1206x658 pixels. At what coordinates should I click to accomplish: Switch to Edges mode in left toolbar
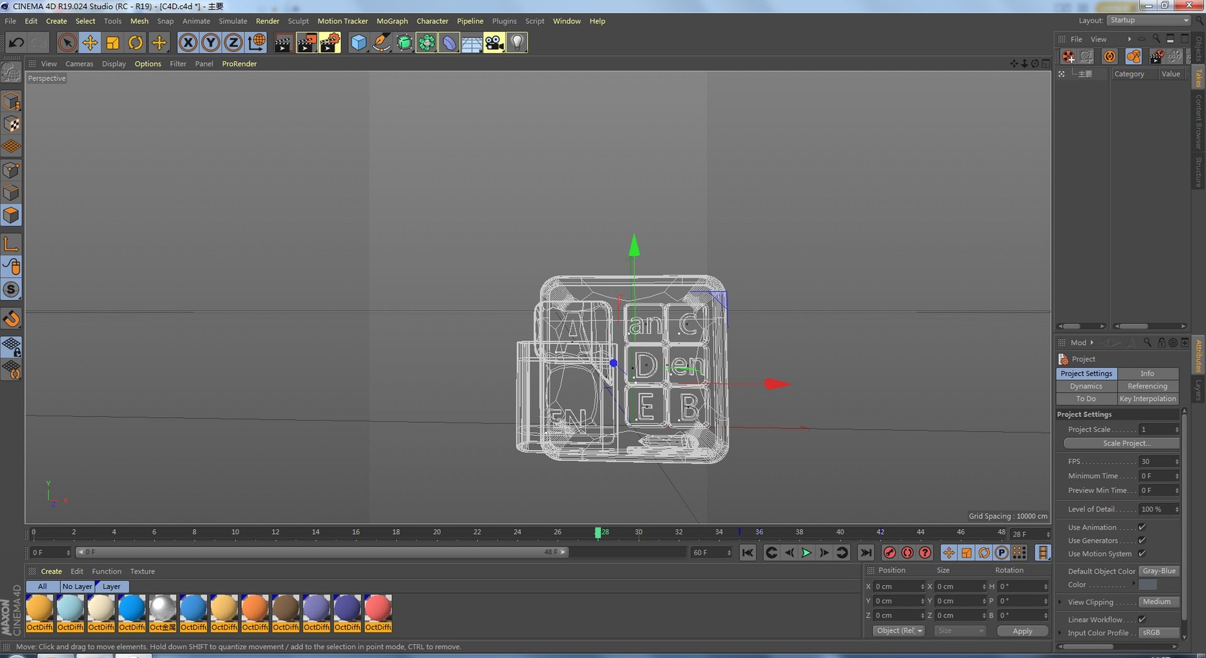(x=11, y=193)
